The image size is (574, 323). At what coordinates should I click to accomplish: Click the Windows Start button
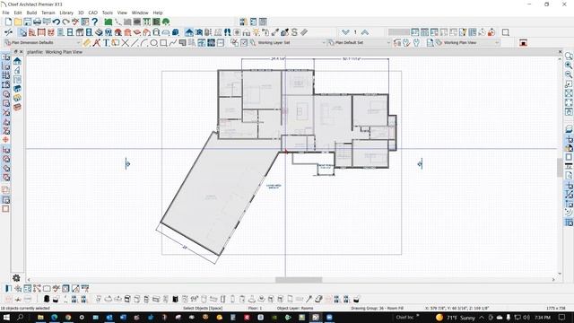point(6,317)
